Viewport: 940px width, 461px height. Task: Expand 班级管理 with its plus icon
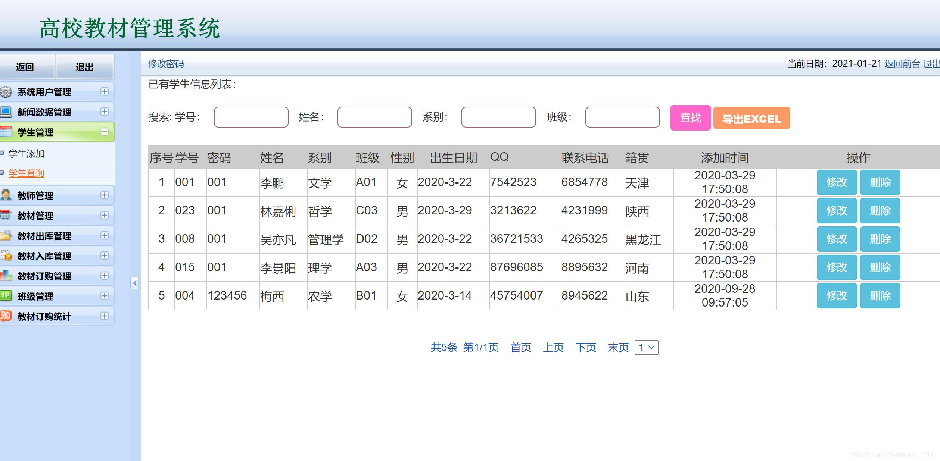pos(105,296)
